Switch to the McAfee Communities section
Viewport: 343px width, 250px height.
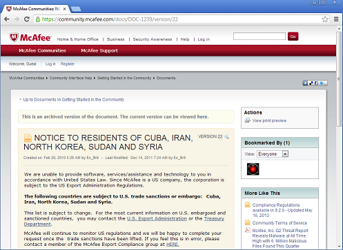tap(42, 50)
